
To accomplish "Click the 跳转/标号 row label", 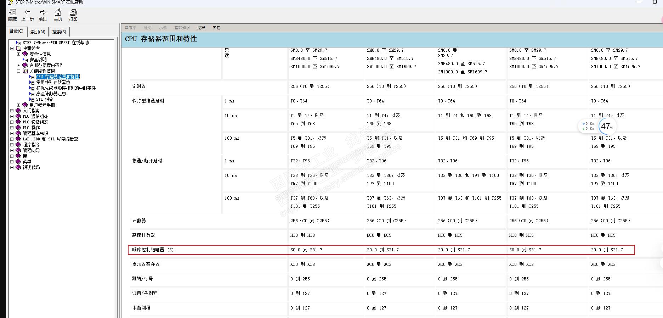I will [143, 279].
